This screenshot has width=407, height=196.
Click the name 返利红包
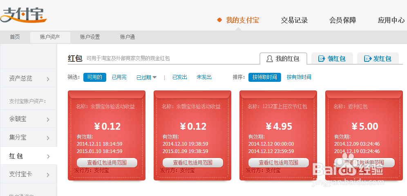[x=358, y=106]
